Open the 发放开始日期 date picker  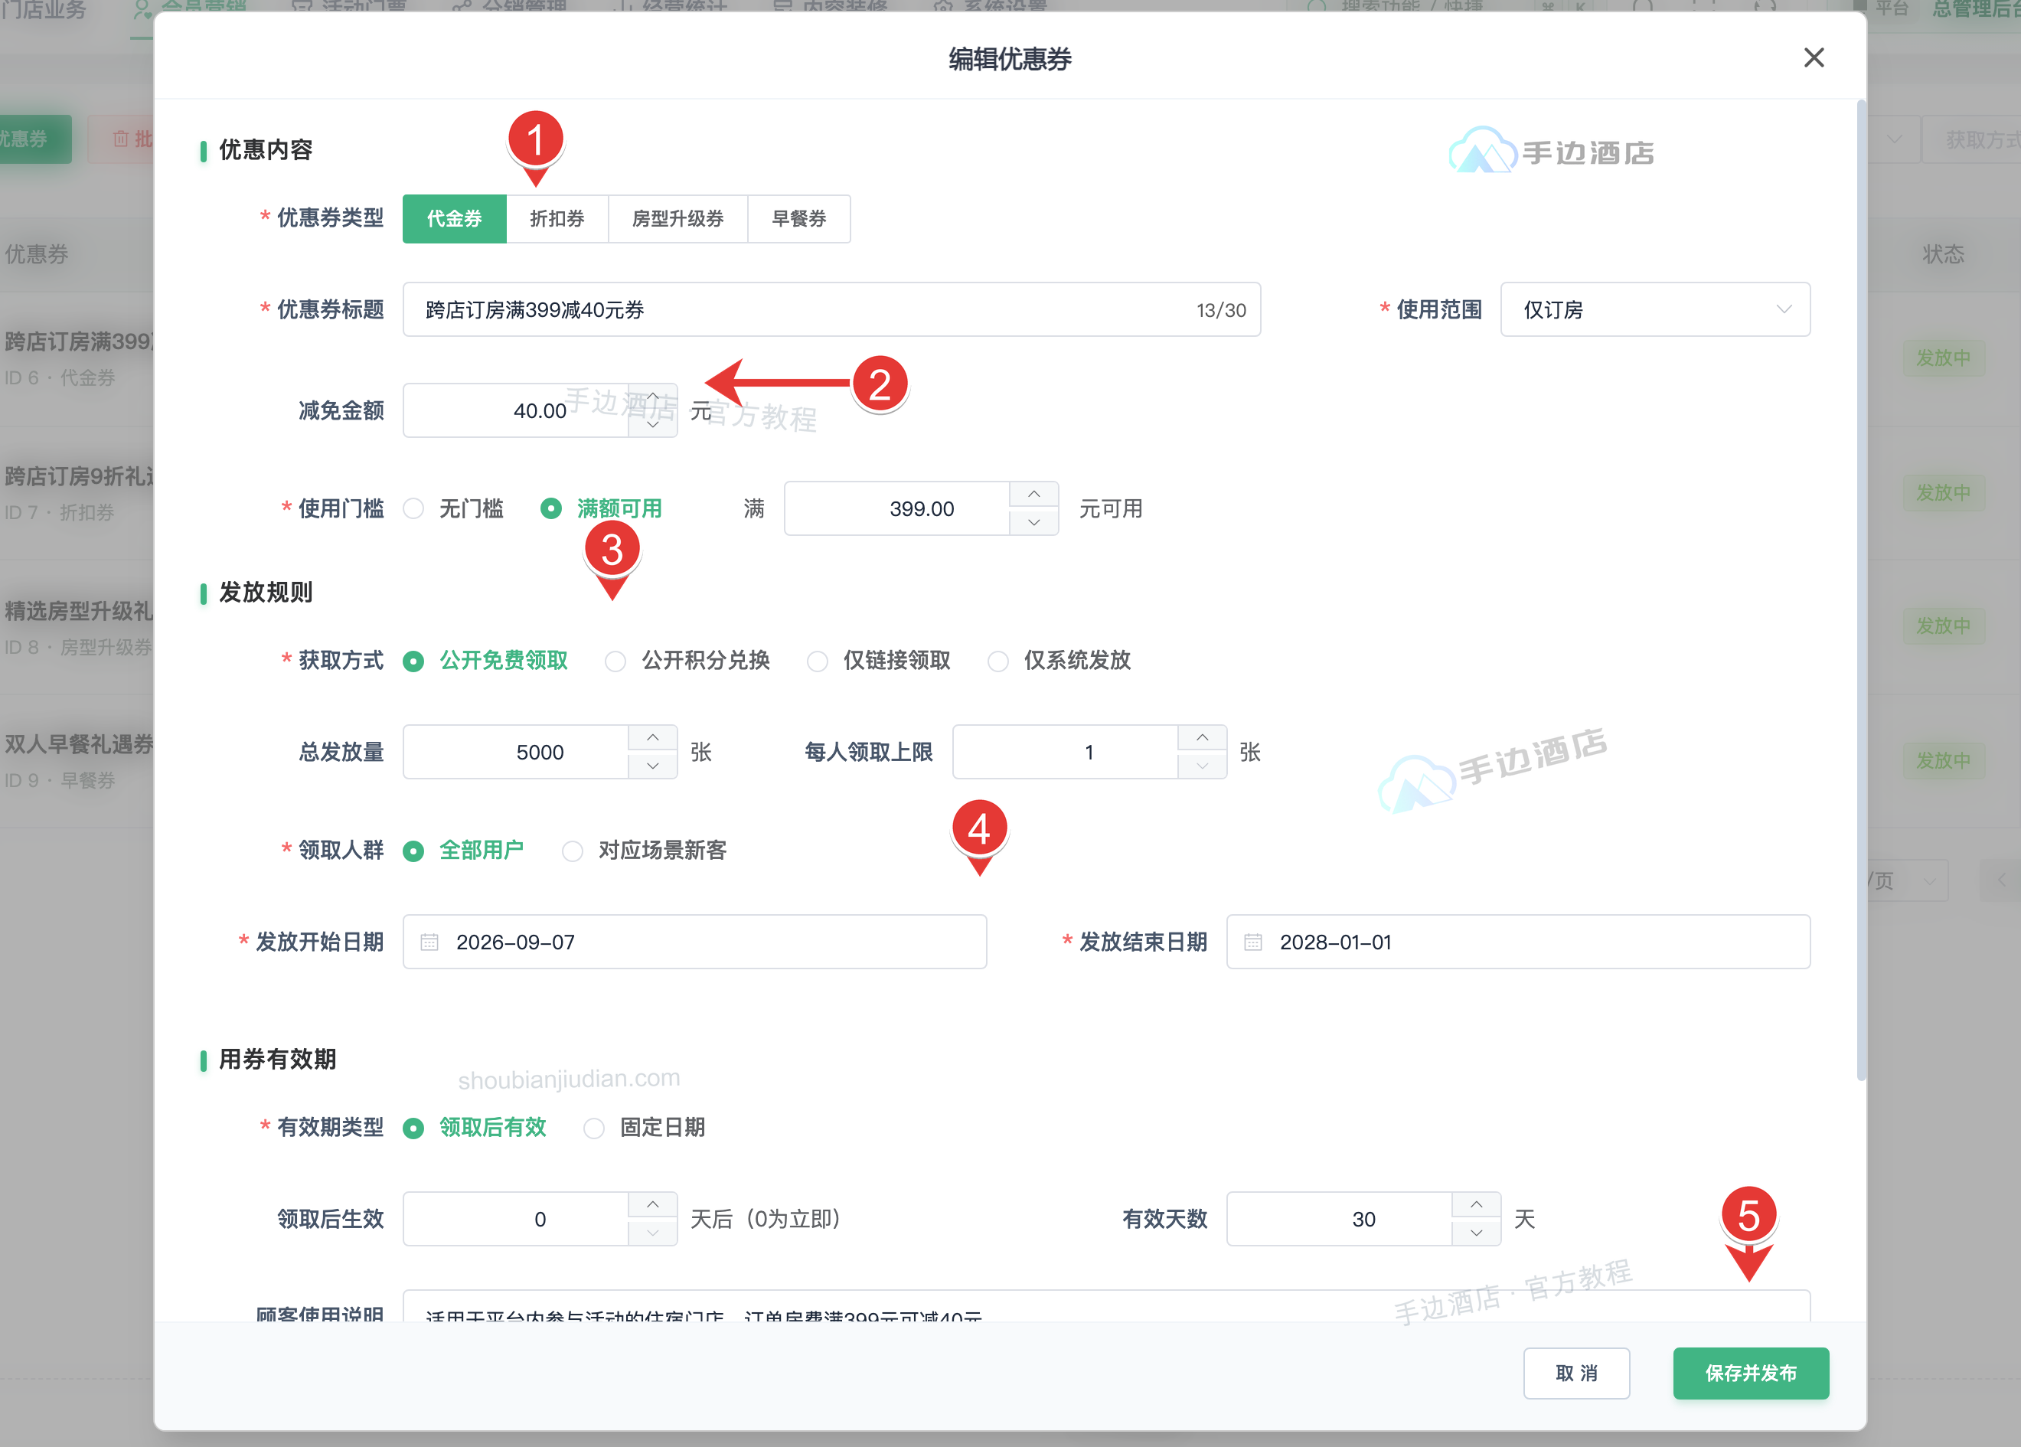(695, 942)
